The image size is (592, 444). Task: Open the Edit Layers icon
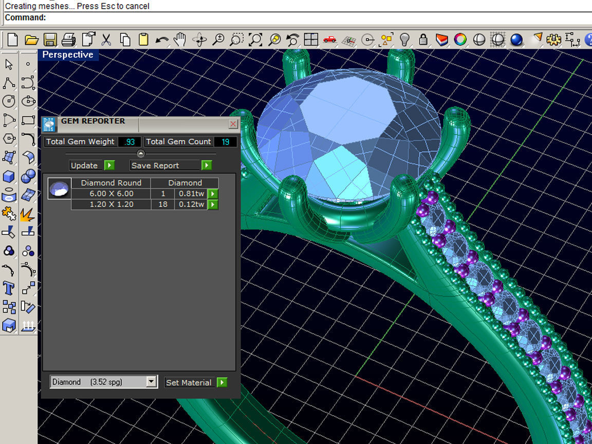tap(441, 39)
